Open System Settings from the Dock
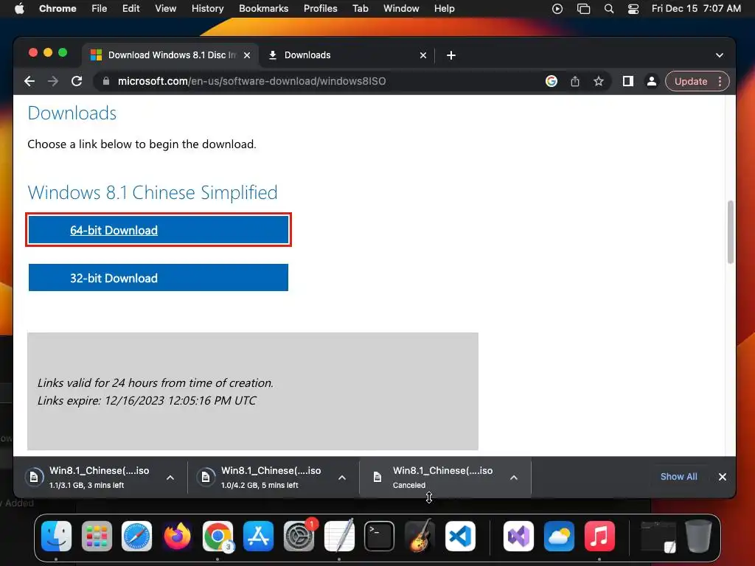 (299, 536)
